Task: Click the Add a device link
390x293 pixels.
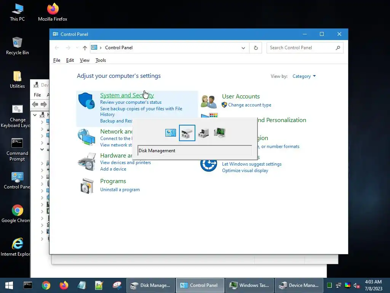Action: pos(113,169)
